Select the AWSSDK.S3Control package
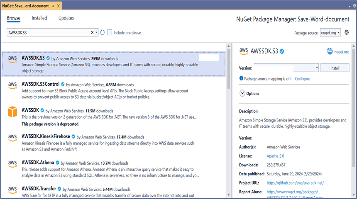Viewport: 357px width, 199px height. pyautogui.click(x=113, y=90)
